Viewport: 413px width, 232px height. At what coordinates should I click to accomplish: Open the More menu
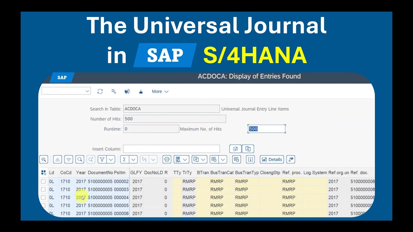pos(160,92)
